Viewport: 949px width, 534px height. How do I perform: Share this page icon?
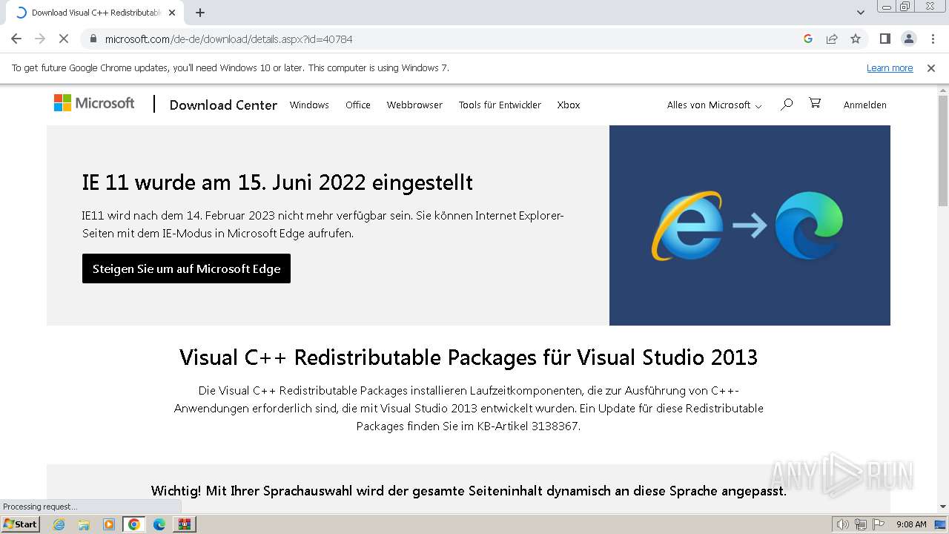(x=832, y=39)
